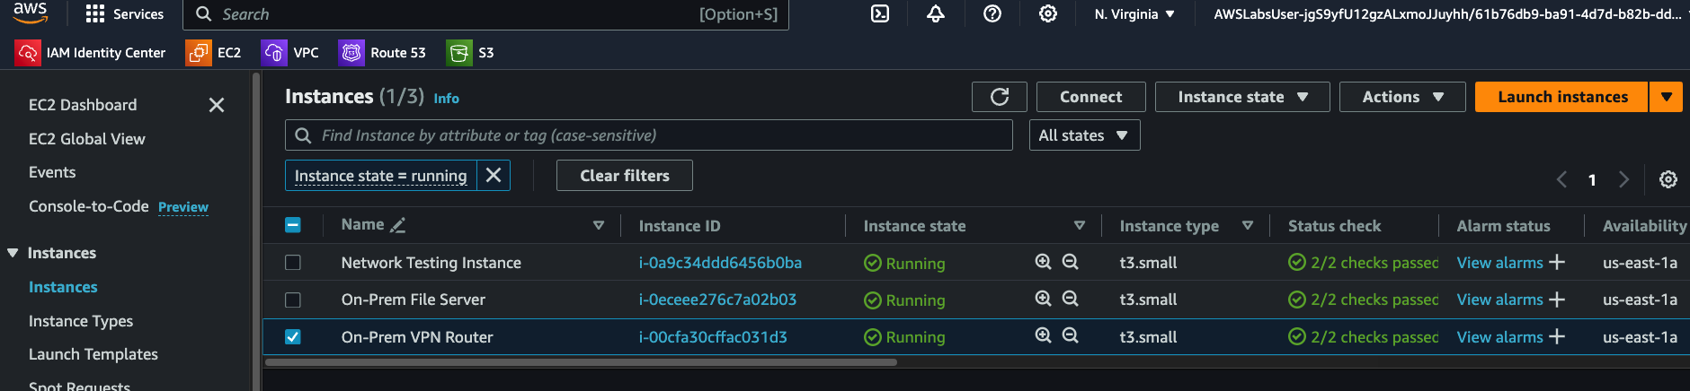The height and width of the screenshot is (391, 1690).
Task: Click the Route 53 shortcut icon
Action: click(351, 53)
